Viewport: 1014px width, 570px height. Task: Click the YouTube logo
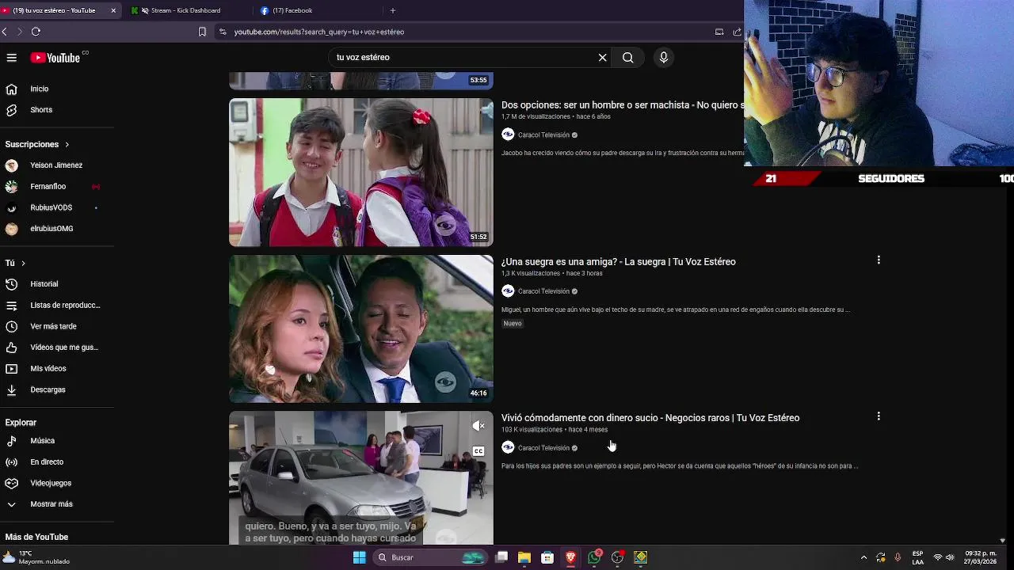[x=55, y=58]
